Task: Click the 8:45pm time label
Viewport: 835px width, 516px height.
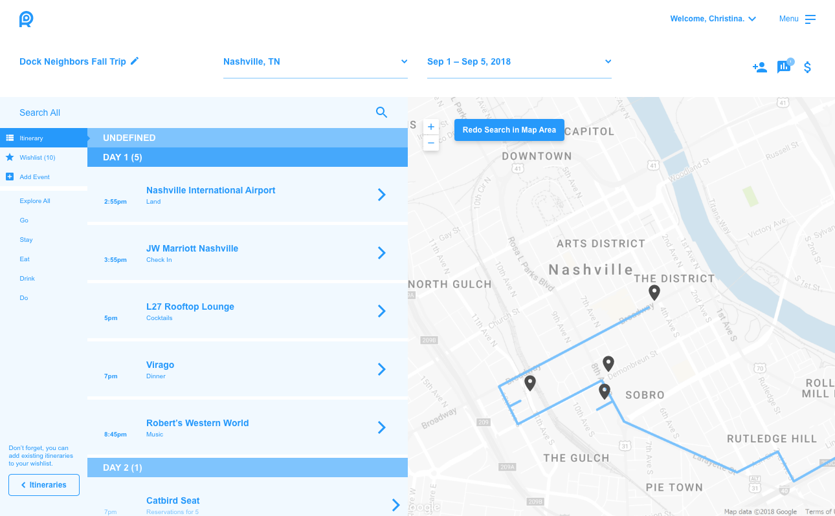Action: pos(115,435)
